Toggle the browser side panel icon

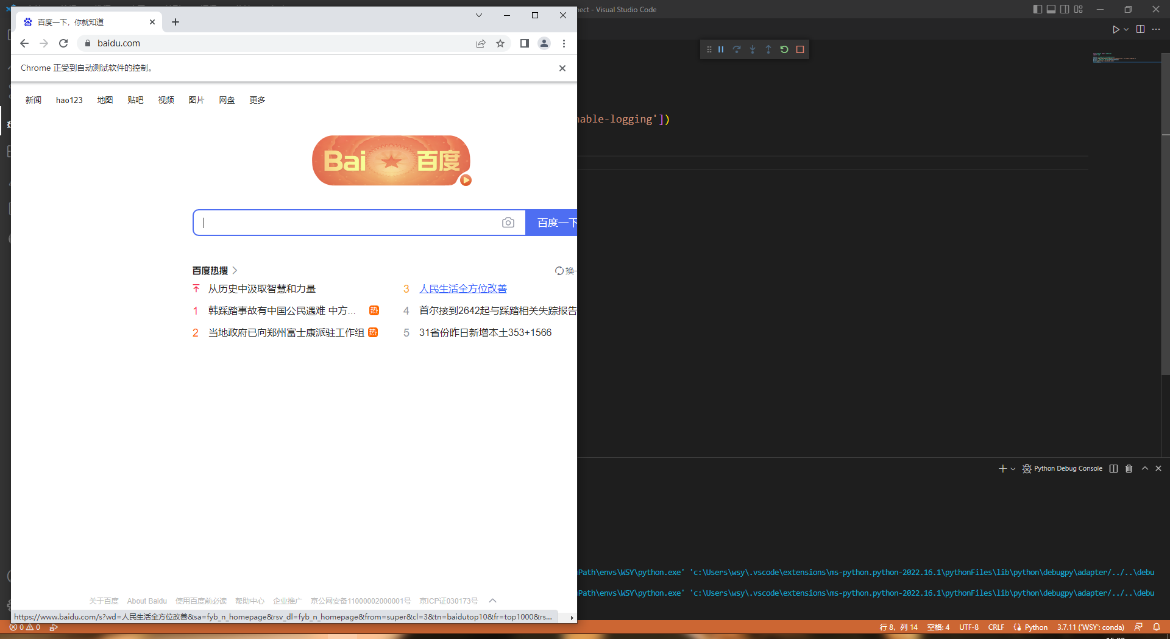tap(524, 43)
